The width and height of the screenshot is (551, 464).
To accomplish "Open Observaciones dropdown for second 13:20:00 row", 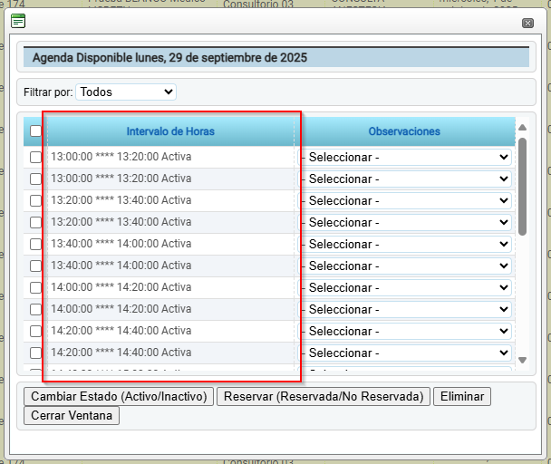I will (405, 222).
